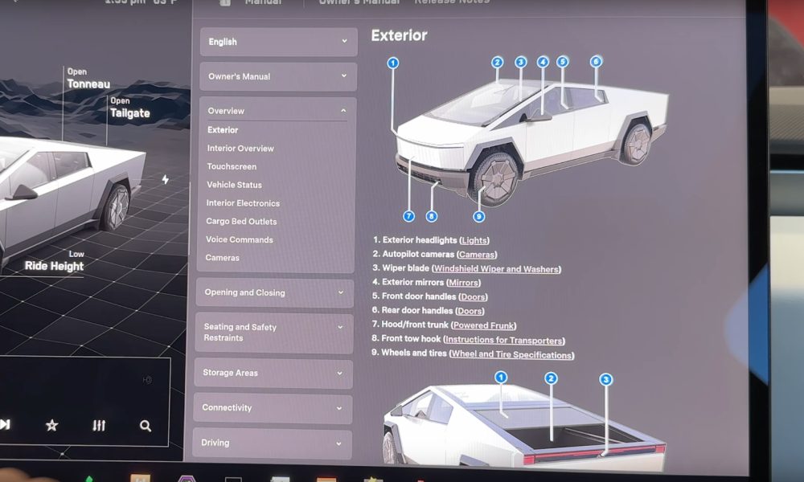The height and width of the screenshot is (482, 804).
Task: Click the text "Exterior headlights"
Action: coord(420,240)
